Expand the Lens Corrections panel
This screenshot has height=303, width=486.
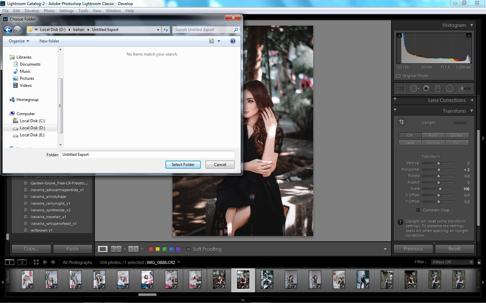471,100
